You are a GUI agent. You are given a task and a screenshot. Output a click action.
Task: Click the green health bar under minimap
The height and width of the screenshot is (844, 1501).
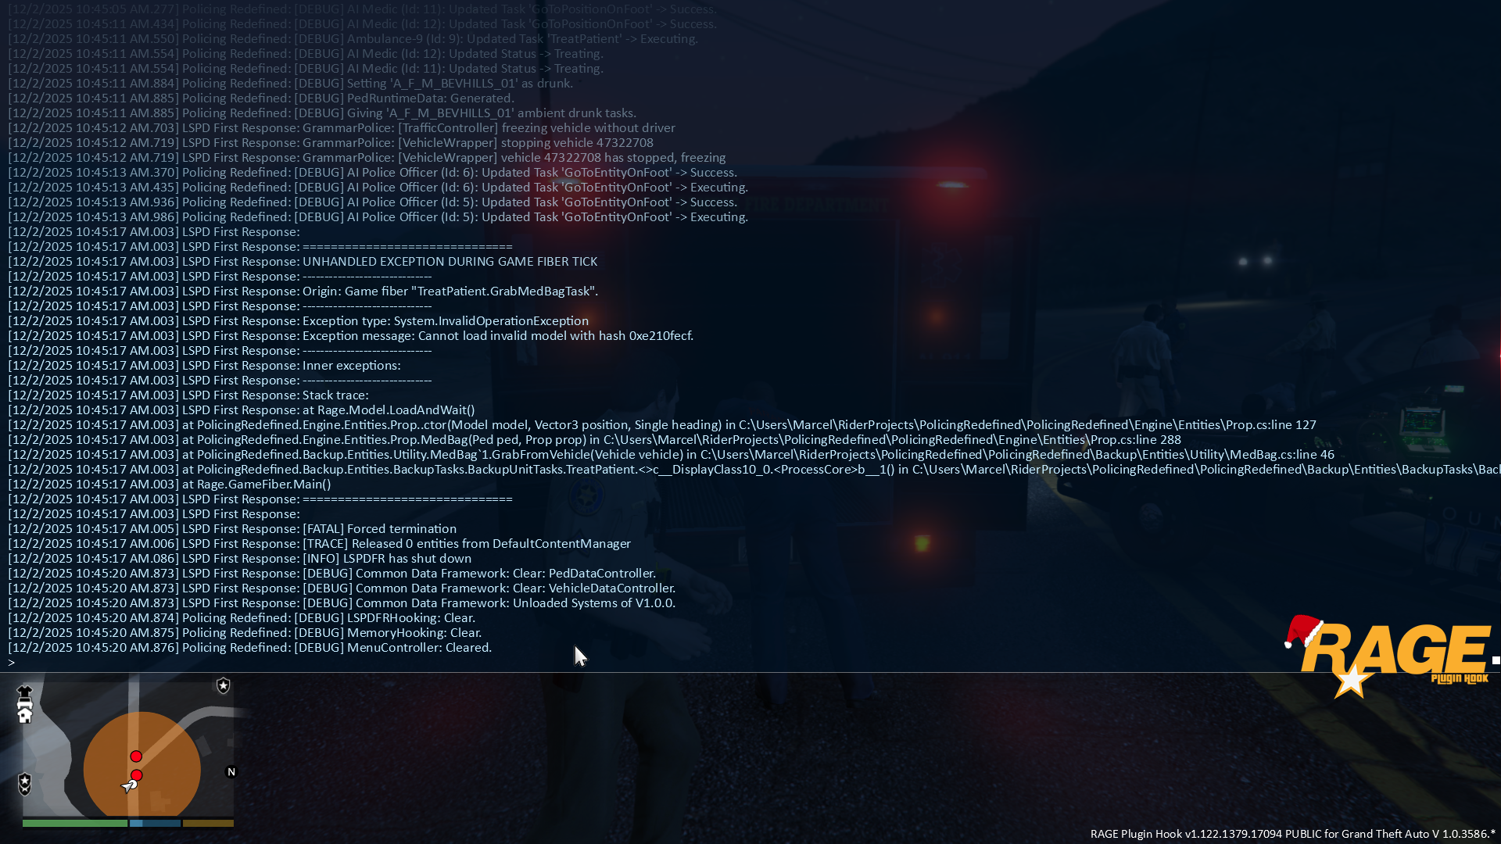pyautogui.click(x=75, y=823)
